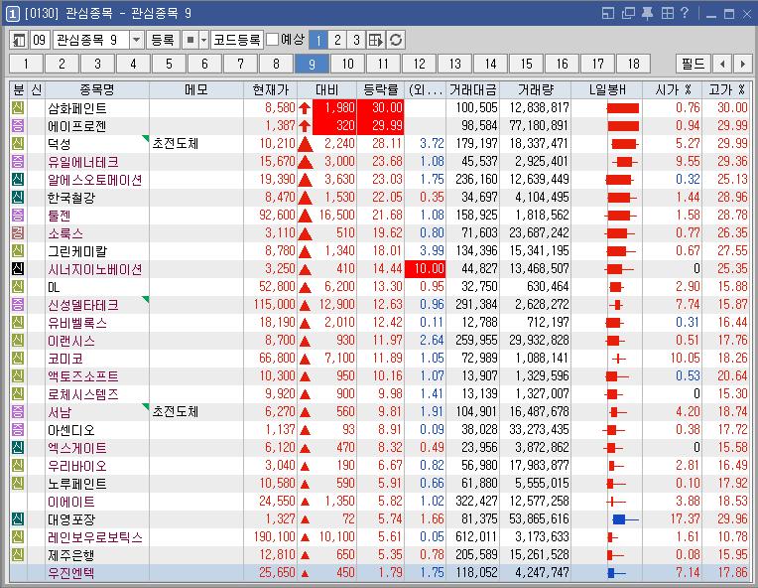Image resolution: width=758 pixels, height=588 pixels.
Task: Sort by the 현재가 column header
Action: 270,89
